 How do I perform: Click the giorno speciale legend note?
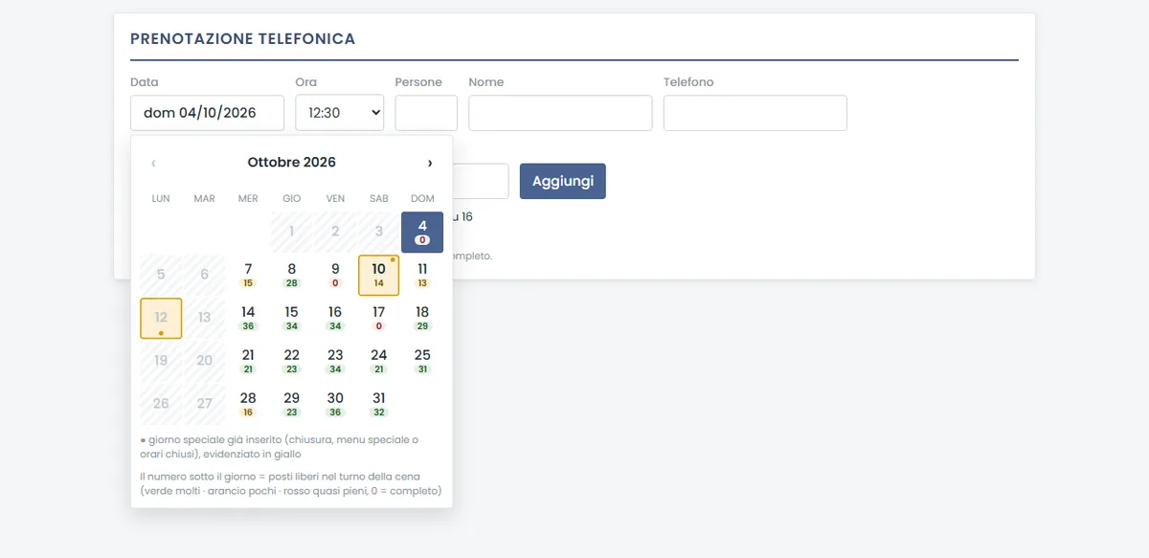[x=279, y=447]
